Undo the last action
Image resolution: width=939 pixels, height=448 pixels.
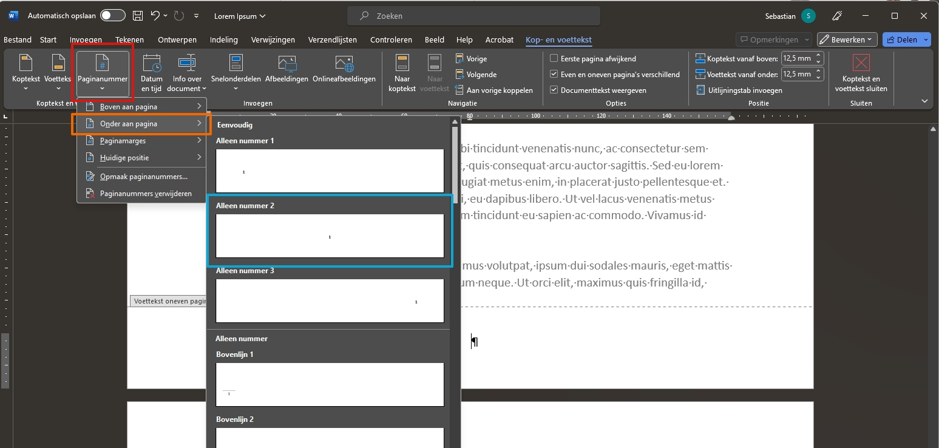tap(155, 16)
